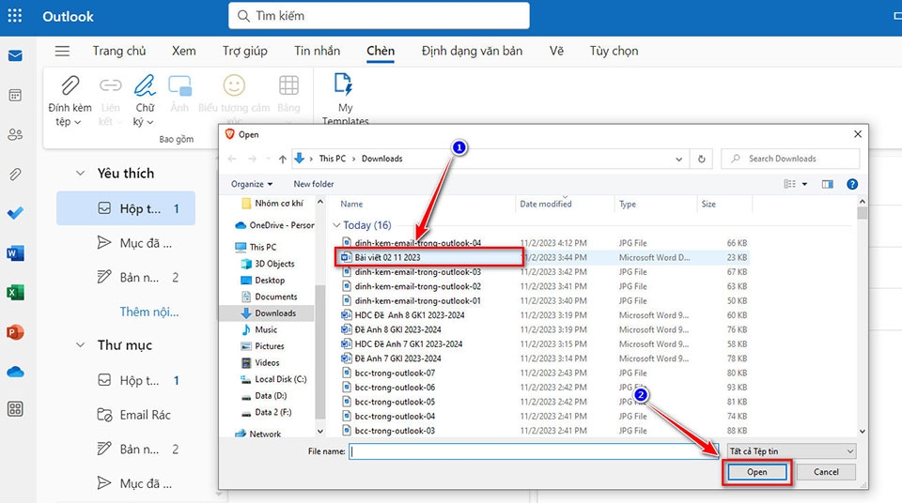The height and width of the screenshot is (503, 902).
Task: Select Nhóm cơ khí folder in tree
Action: [x=278, y=203]
